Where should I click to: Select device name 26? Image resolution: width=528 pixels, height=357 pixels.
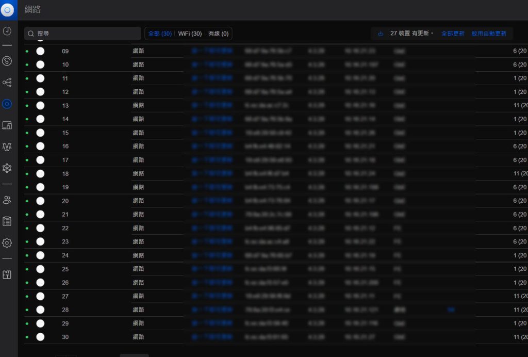point(65,283)
